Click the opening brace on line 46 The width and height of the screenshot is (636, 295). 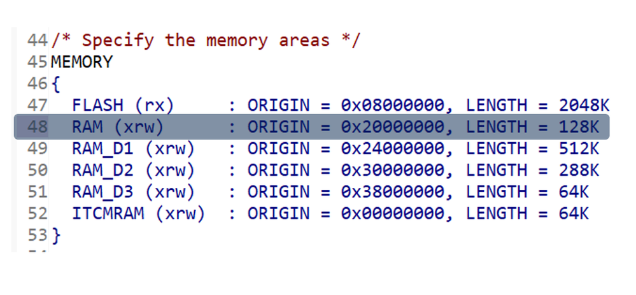click(56, 84)
